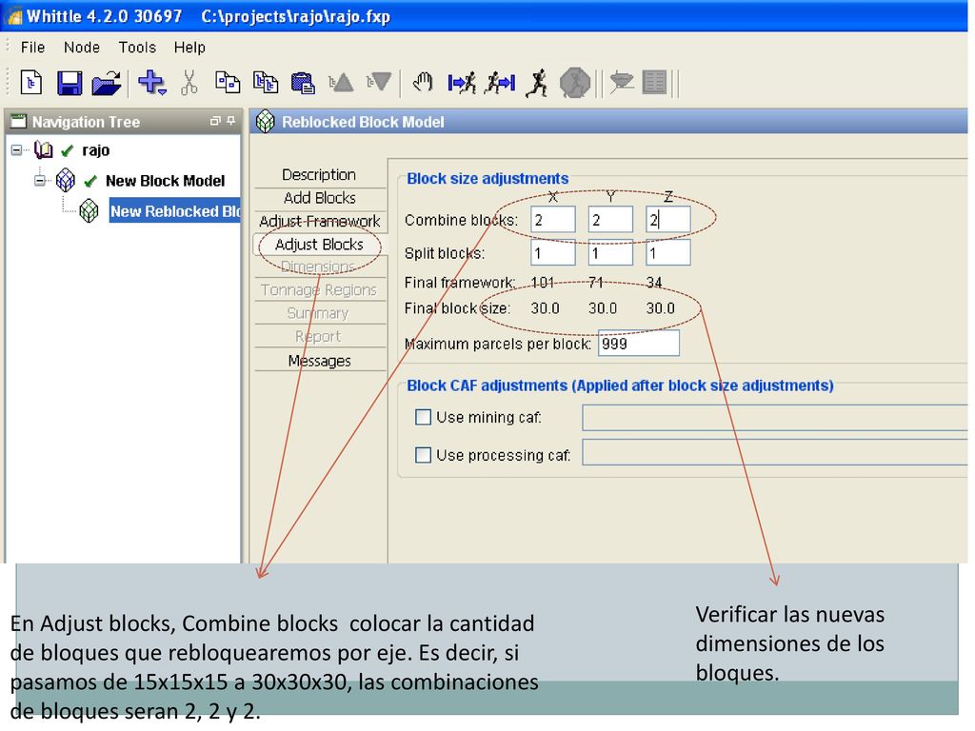975x731 pixels.
Task: Enable the Use processing caf checkbox
Action: click(423, 454)
